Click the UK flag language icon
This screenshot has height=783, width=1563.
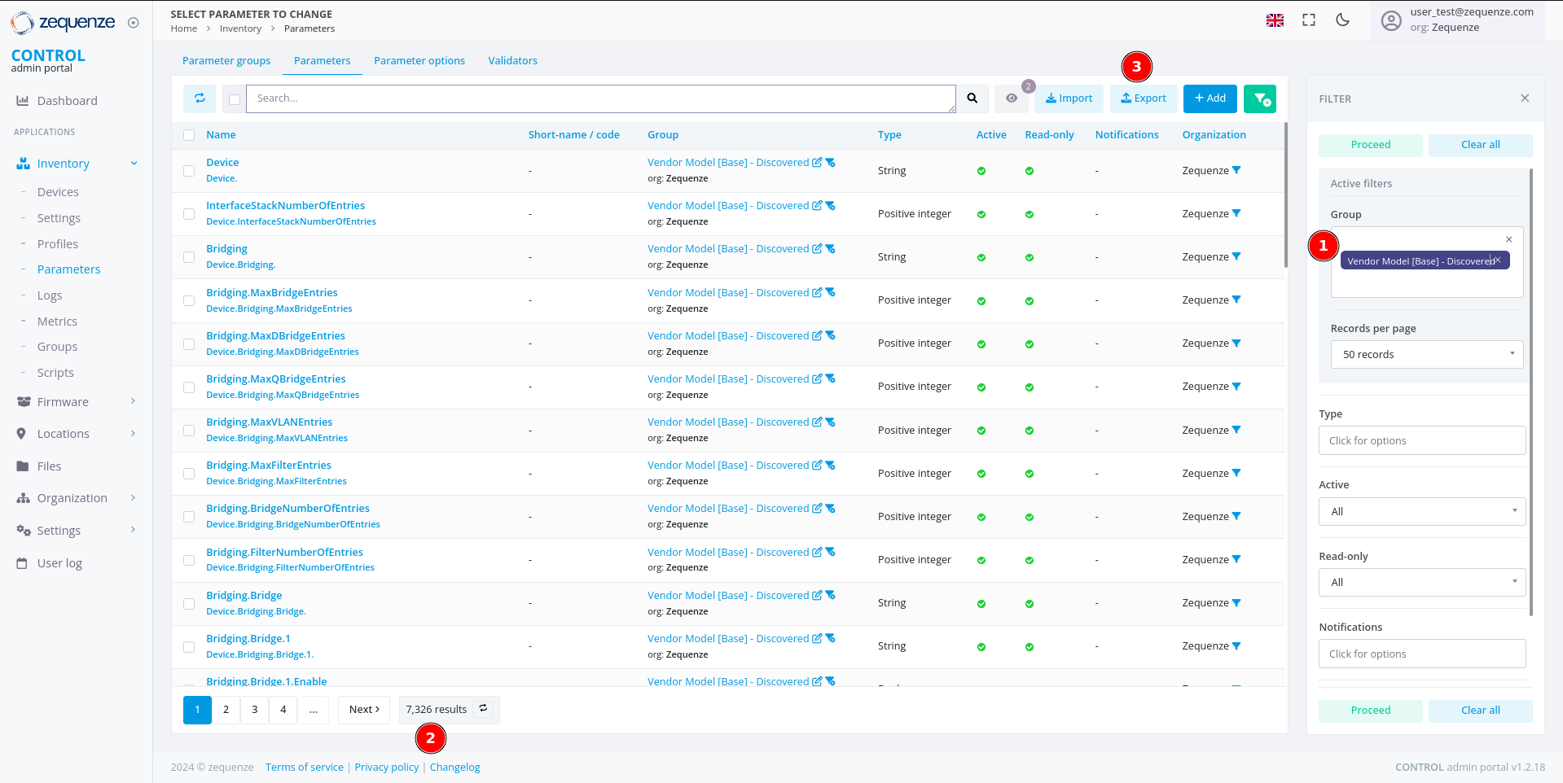coord(1275,20)
